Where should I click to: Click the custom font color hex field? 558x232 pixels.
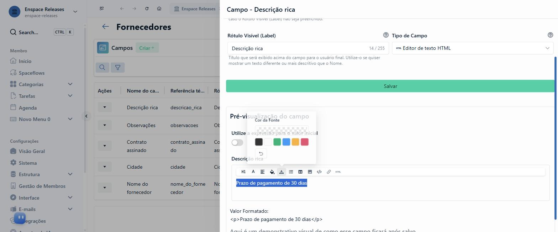(x=281, y=130)
